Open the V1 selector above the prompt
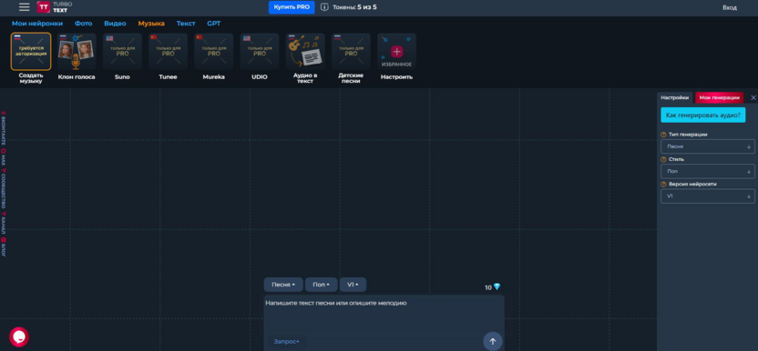758x351 pixels. pos(353,285)
